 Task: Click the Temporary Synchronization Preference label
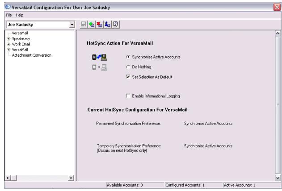pos(129,146)
